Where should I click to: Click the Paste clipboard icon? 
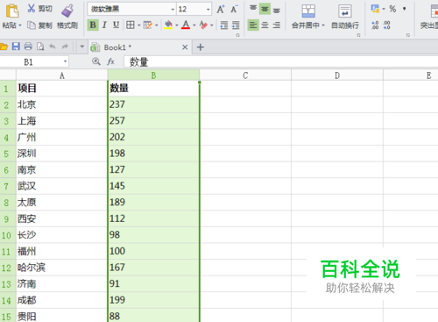pyautogui.click(x=12, y=11)
